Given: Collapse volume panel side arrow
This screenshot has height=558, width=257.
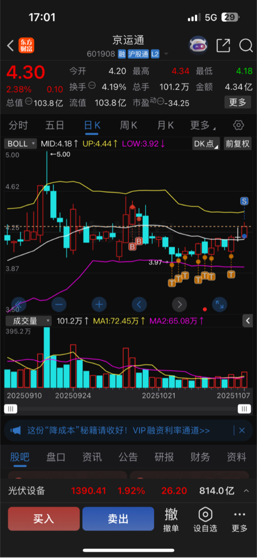Looking at the screenshot, I should [x=248, y=321].
